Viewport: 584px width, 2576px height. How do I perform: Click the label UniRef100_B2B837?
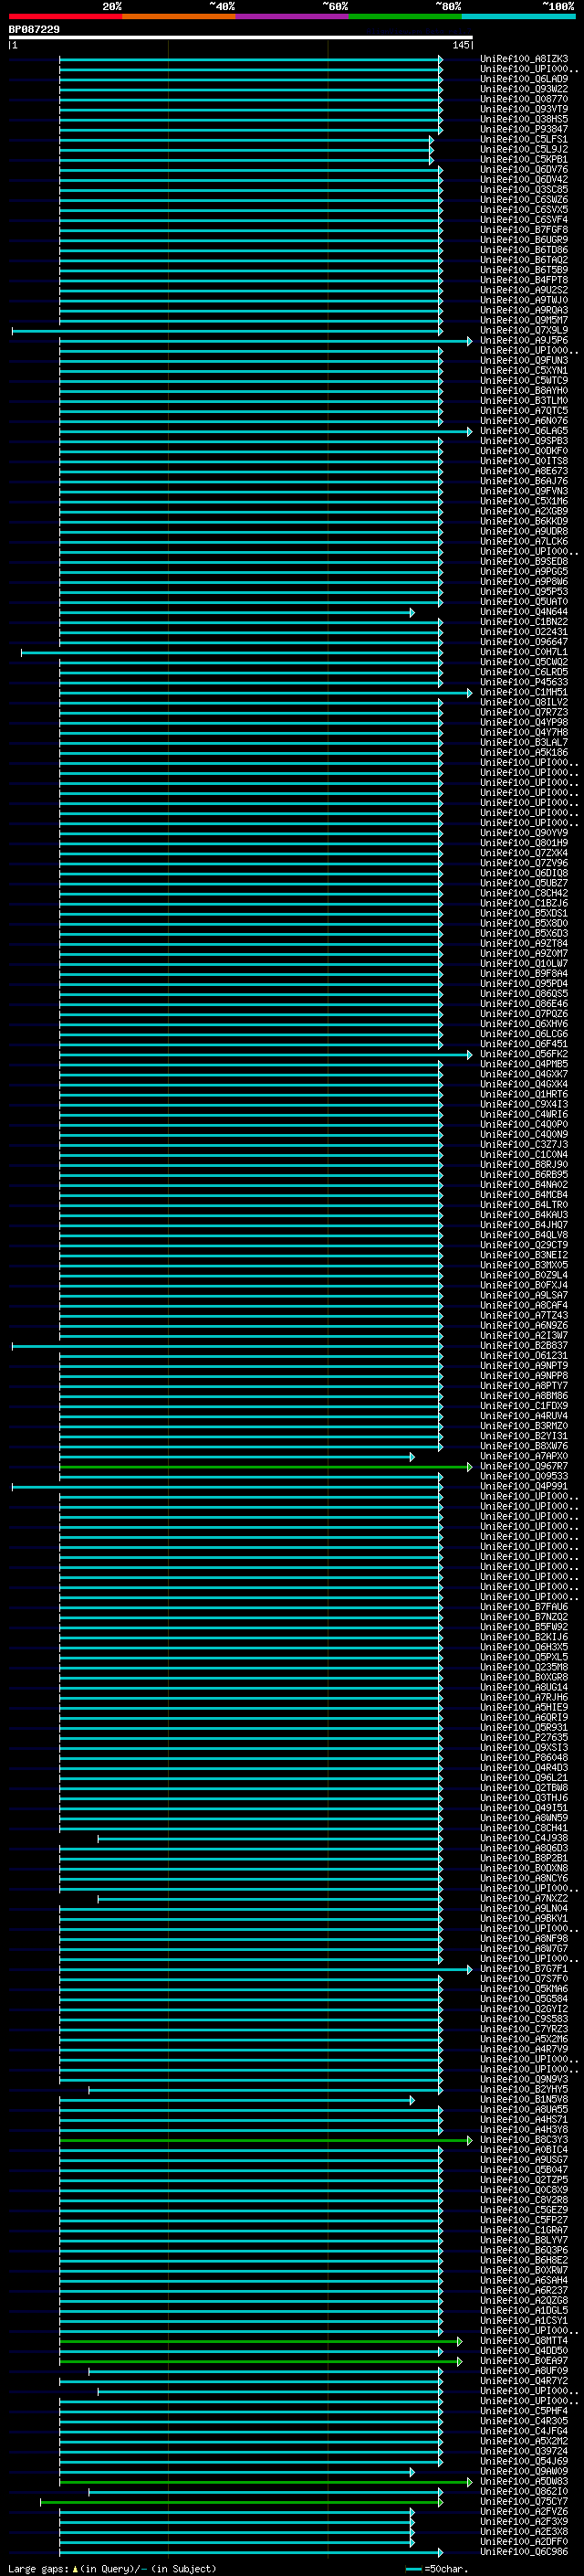(524, 1346)
